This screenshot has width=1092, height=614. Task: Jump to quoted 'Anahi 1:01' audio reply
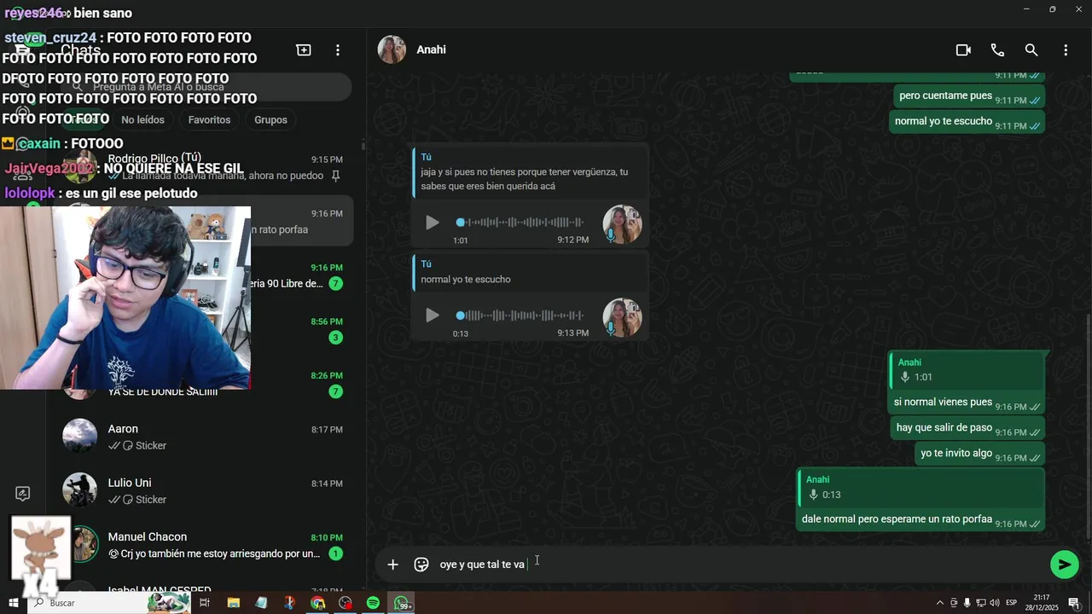(967, 370)
